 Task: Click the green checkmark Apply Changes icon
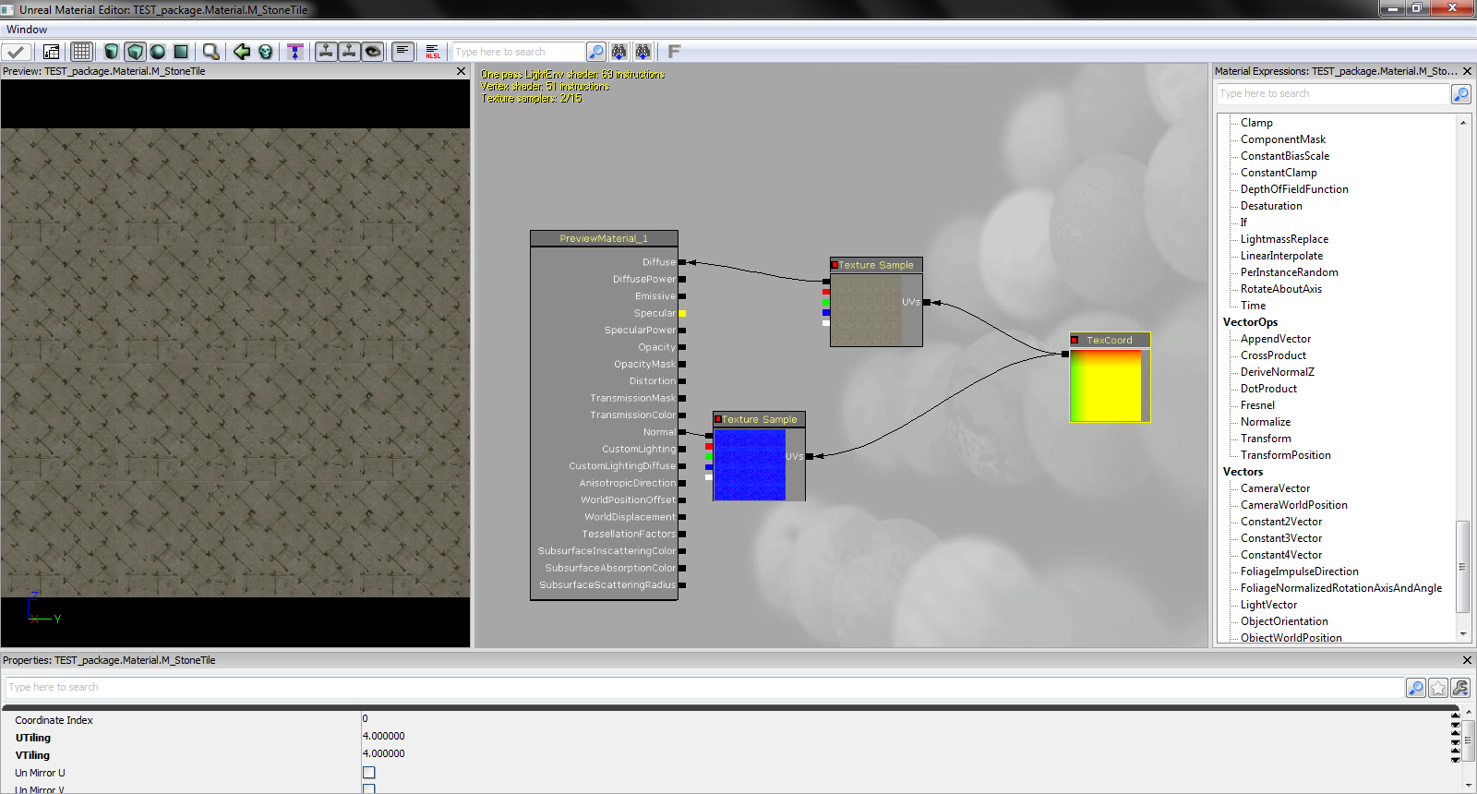(x=17, y=52)
